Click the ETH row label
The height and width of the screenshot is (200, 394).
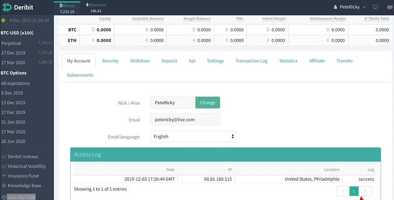(x=72, y=40)
